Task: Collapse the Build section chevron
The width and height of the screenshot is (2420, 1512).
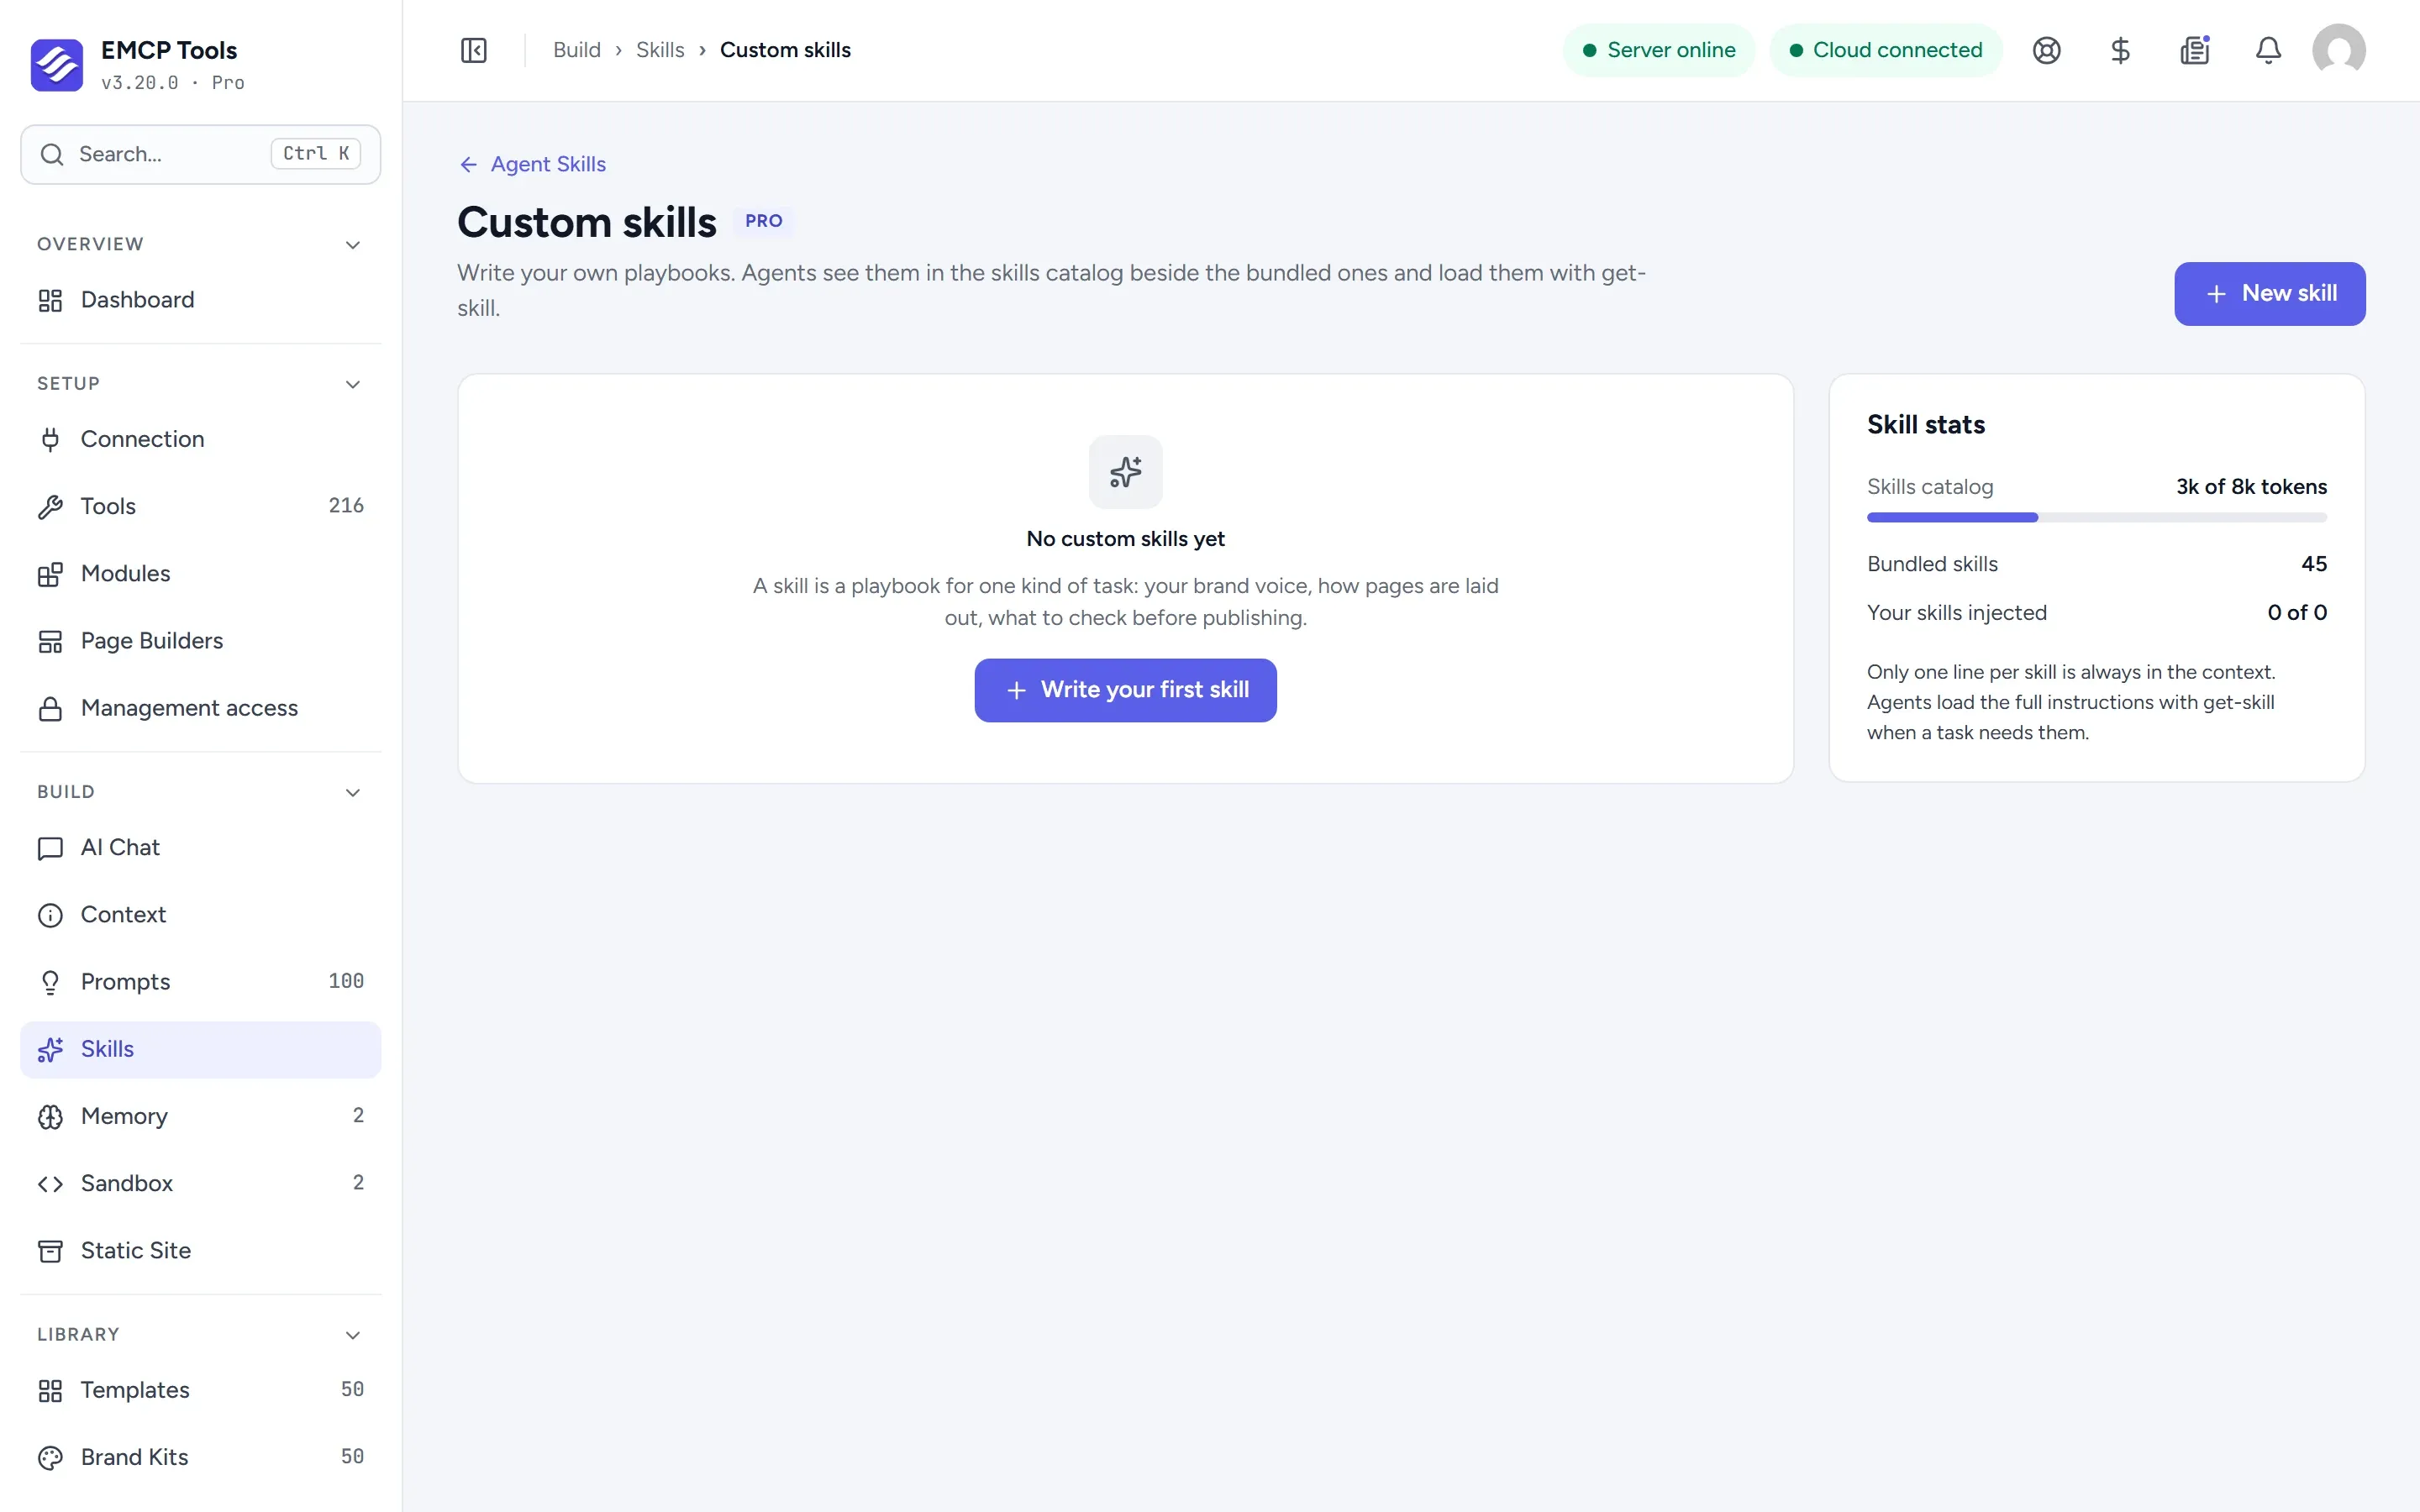Action: (x=353, y=793)
